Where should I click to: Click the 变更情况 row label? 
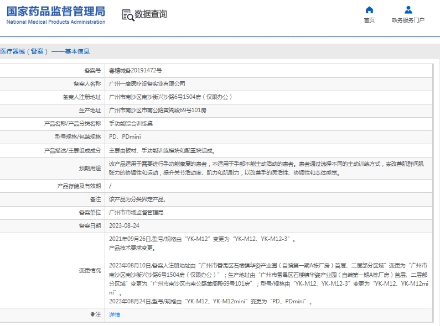(90, 270)
